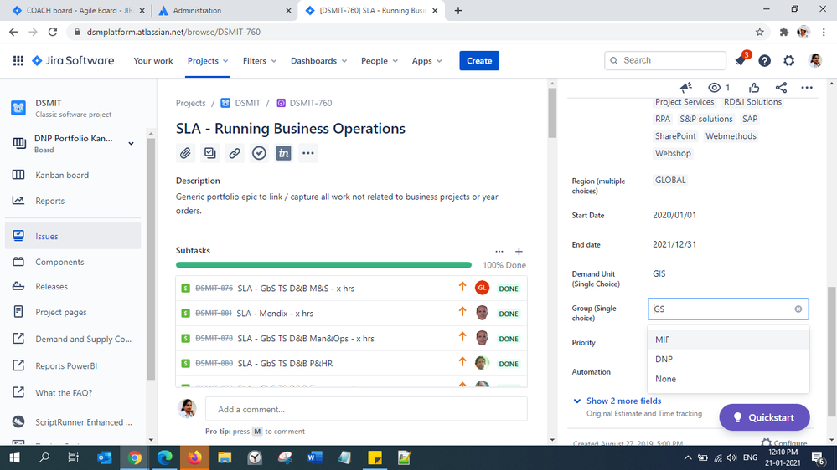Click the give feedback megaphone icon

pos(686,87)
